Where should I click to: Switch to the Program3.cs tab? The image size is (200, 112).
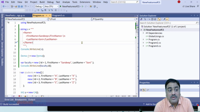click(x=58, y=16)
